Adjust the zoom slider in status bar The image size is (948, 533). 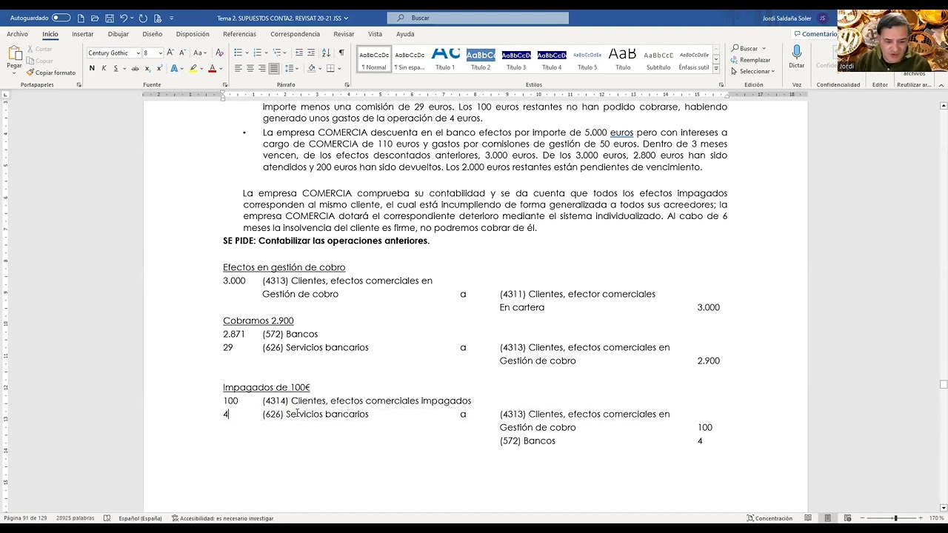(895, 518)
